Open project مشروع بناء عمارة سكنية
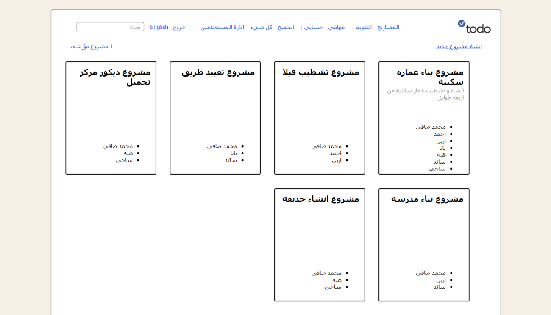Image resolution: width=551 pixels, height=315 pixels. [x=430, y=77]
